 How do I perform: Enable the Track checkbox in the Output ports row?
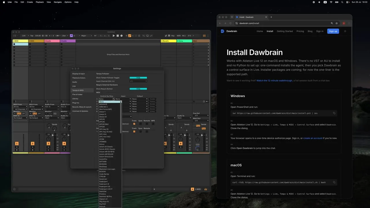(134, 131)
